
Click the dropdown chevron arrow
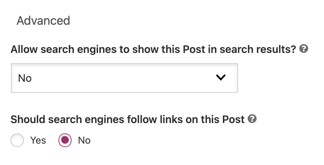click(220, 78)
